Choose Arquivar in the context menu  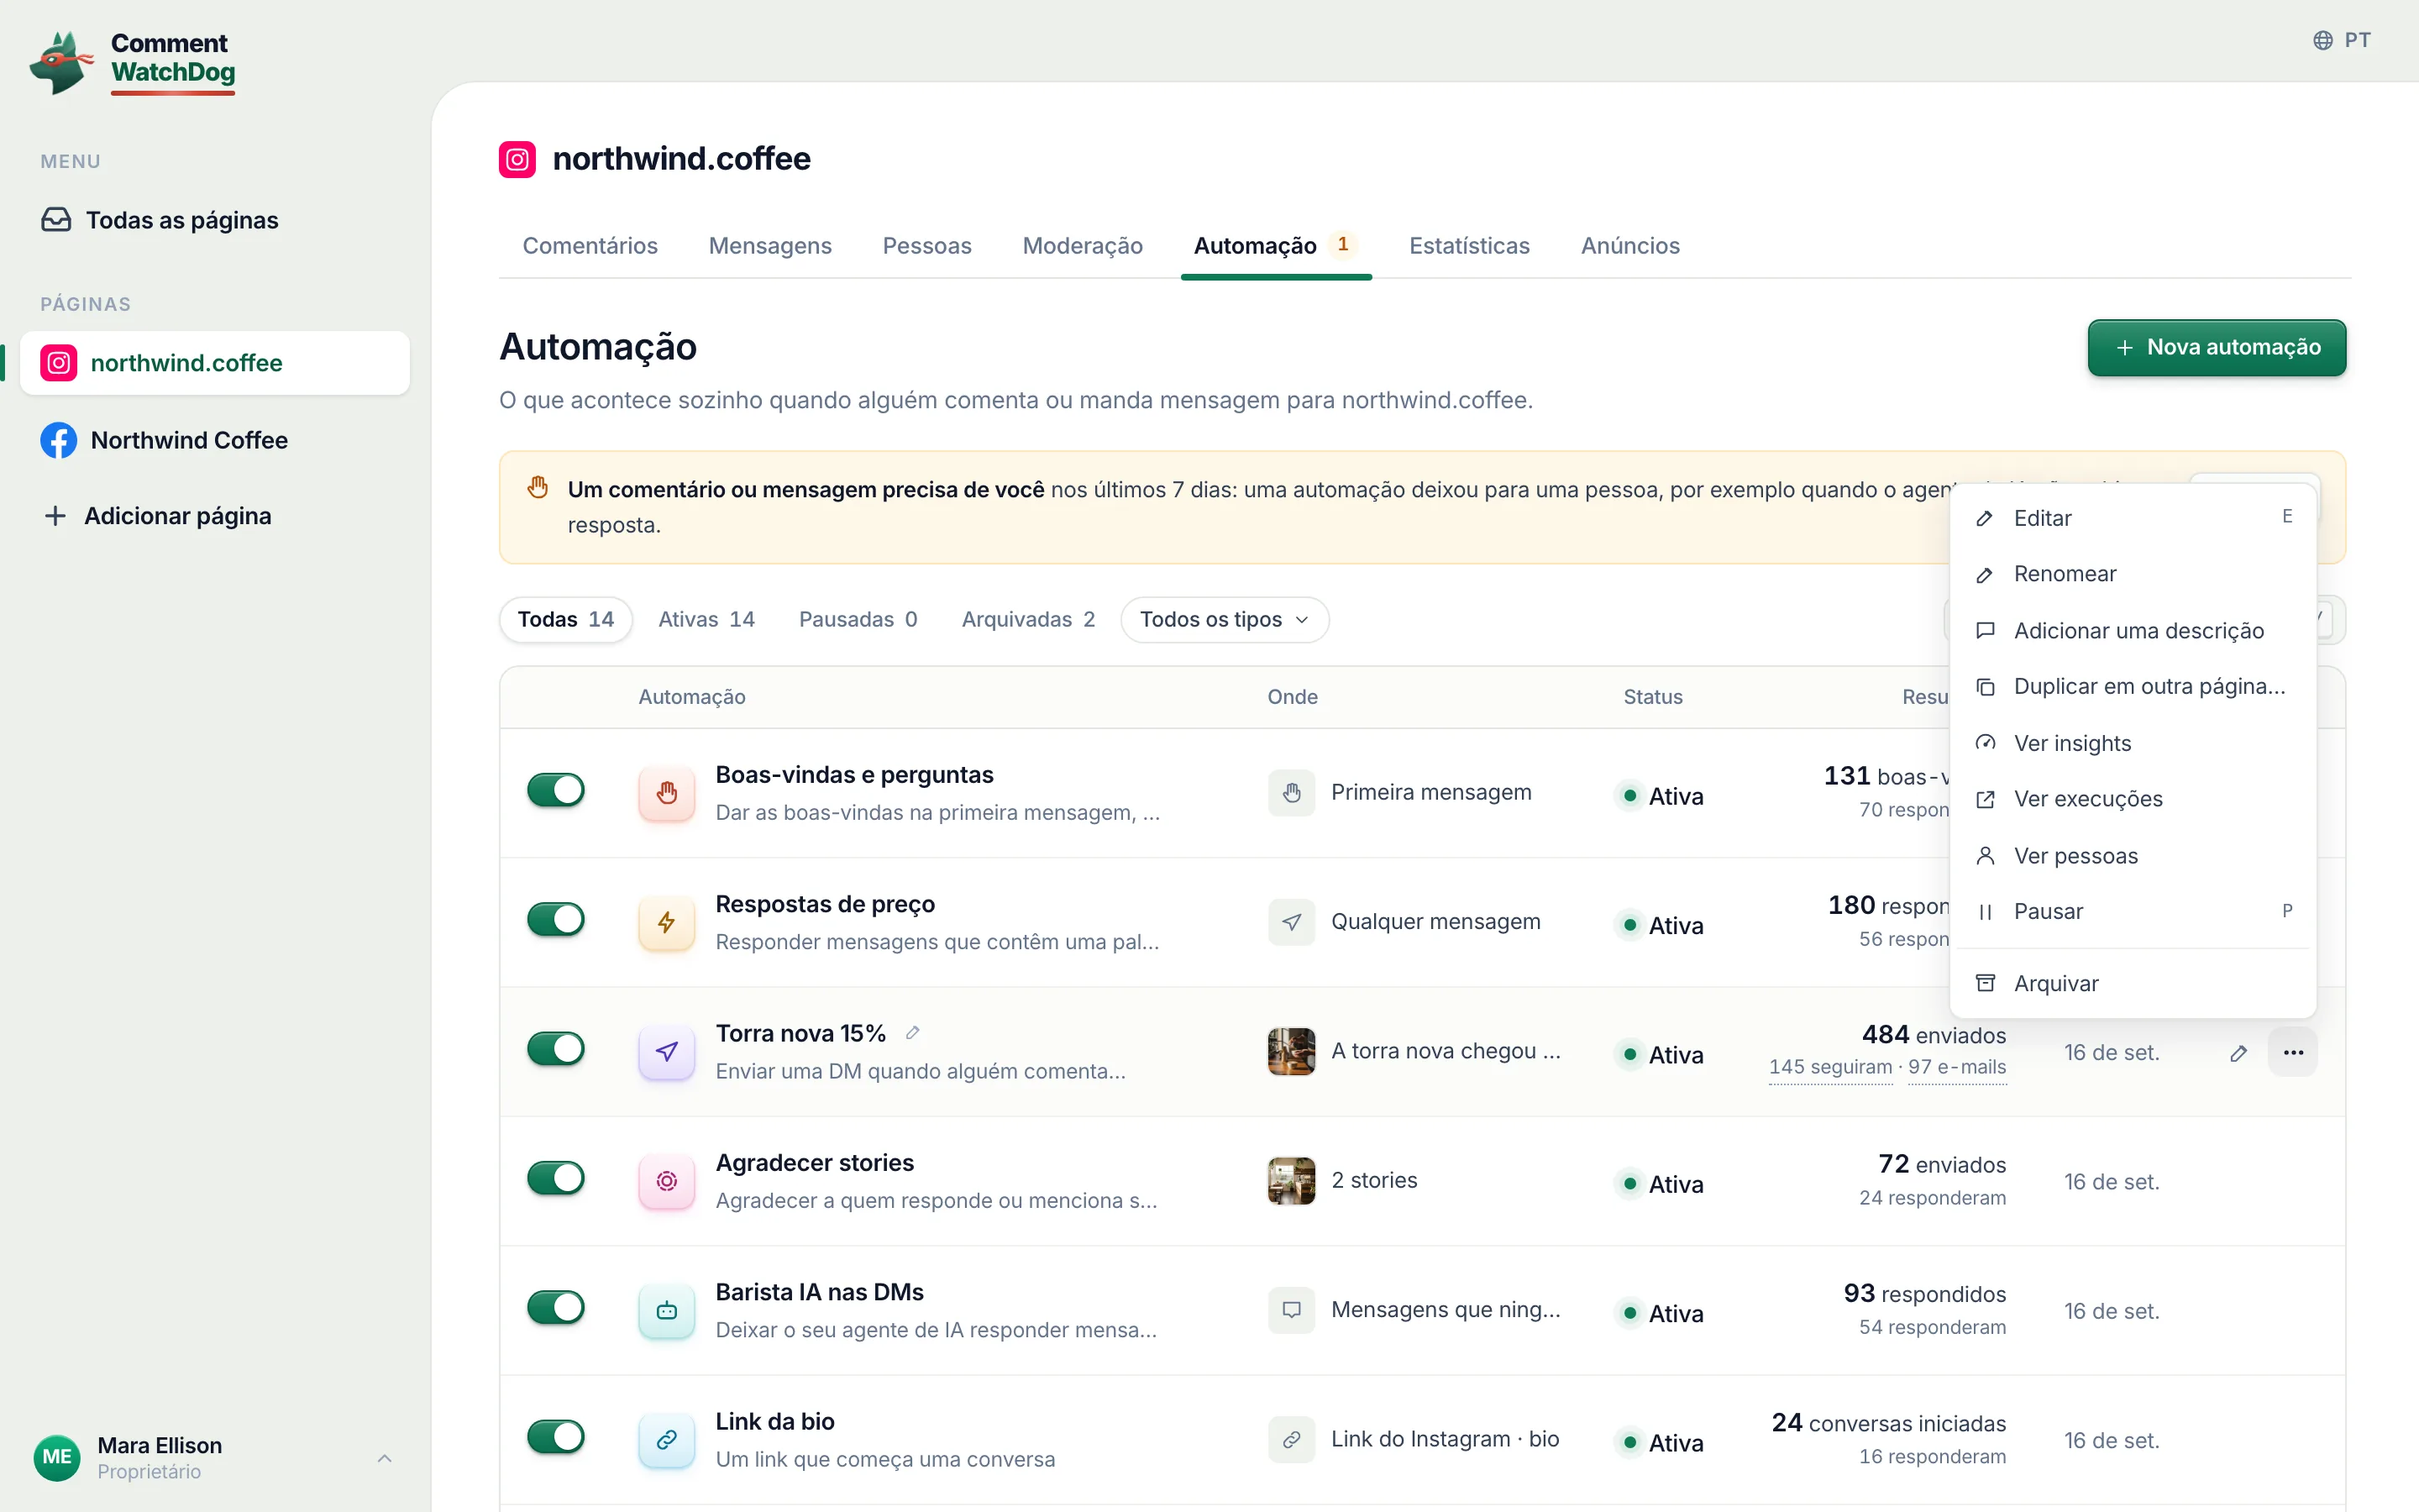point(2133,984)
